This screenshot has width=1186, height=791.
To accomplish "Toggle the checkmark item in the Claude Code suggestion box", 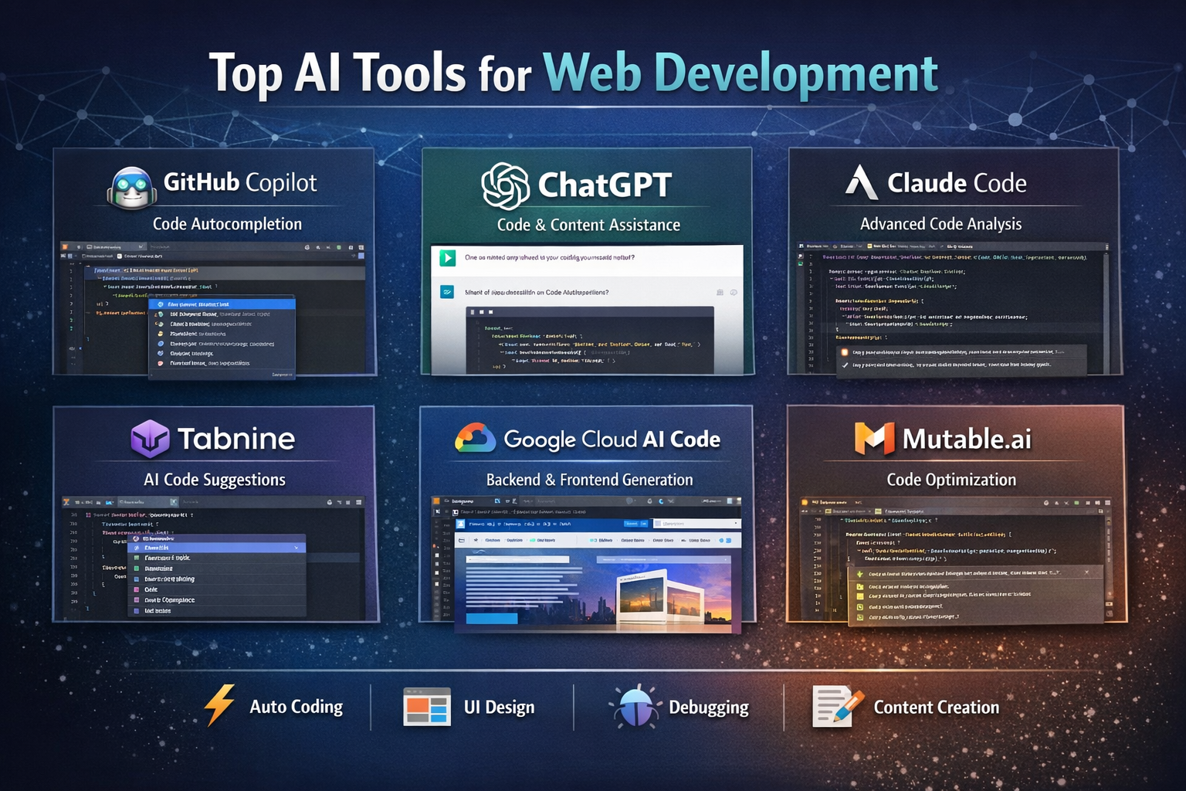I will [845, 365].
